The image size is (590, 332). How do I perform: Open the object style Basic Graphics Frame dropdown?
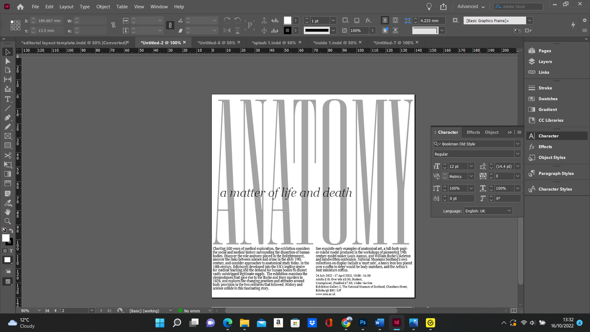529,21
